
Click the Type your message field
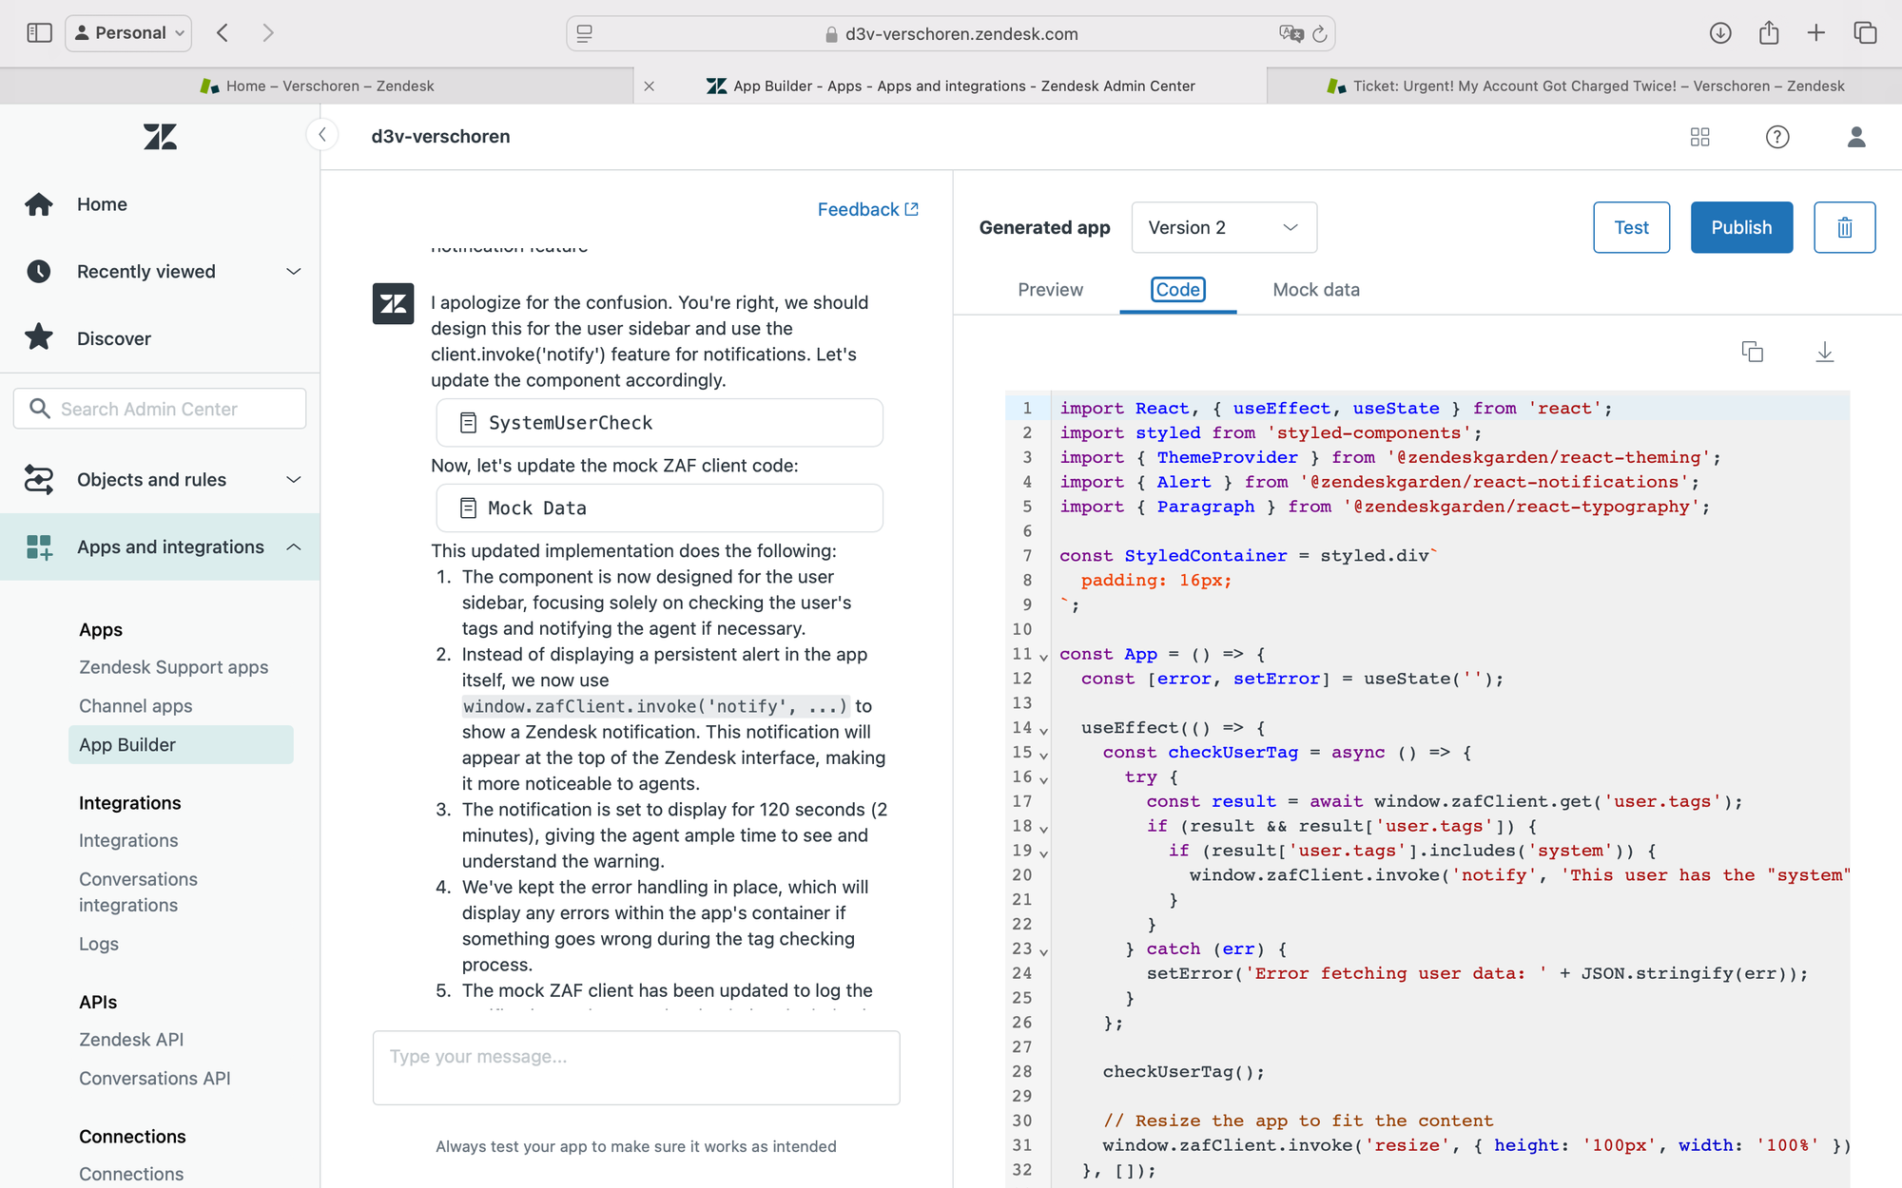[x=636, y=1067]
